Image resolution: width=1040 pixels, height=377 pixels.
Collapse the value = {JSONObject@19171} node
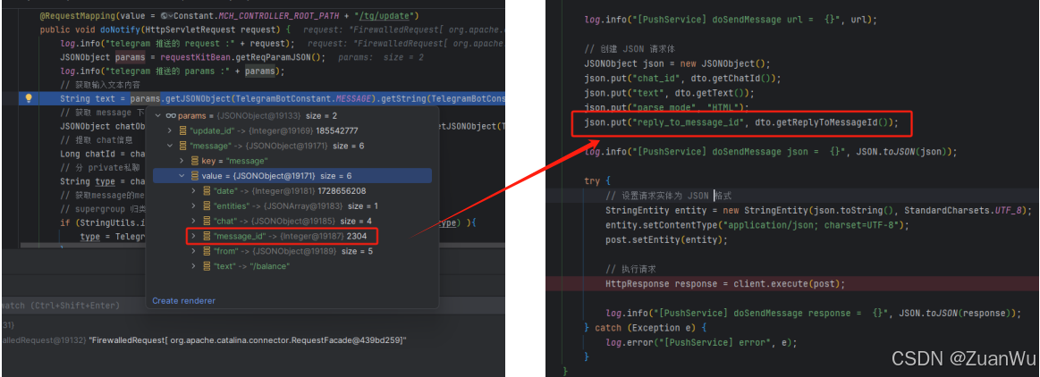[x=182, y=176]
